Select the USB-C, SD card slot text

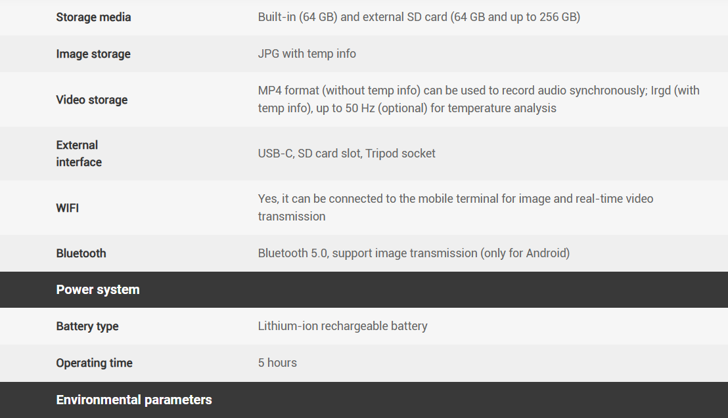pyautogui.click(x=346, y=154)
